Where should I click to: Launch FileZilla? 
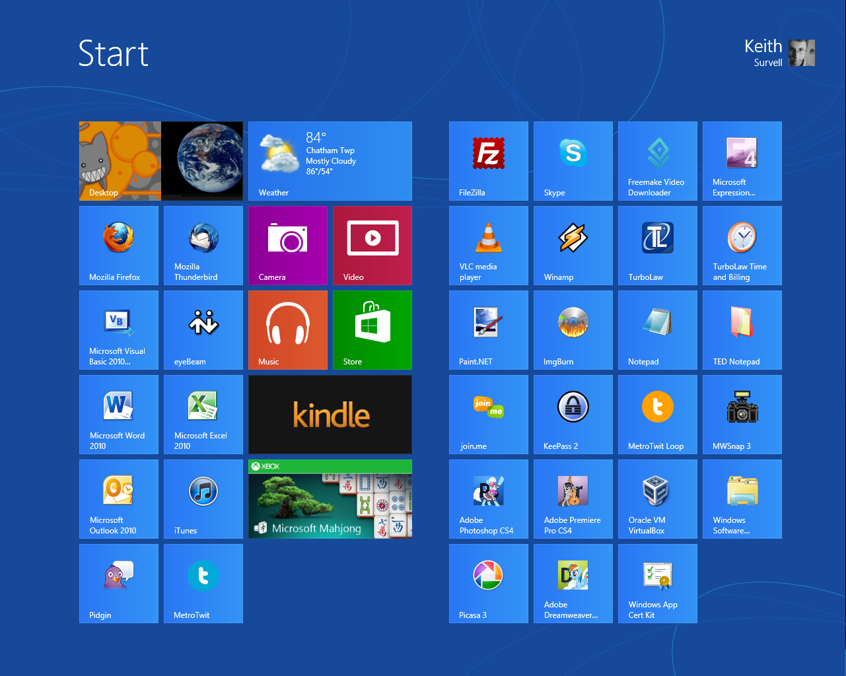pos(489,161)
